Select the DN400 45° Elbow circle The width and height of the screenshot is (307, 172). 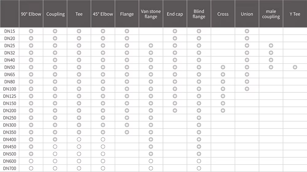coord(103,140)
